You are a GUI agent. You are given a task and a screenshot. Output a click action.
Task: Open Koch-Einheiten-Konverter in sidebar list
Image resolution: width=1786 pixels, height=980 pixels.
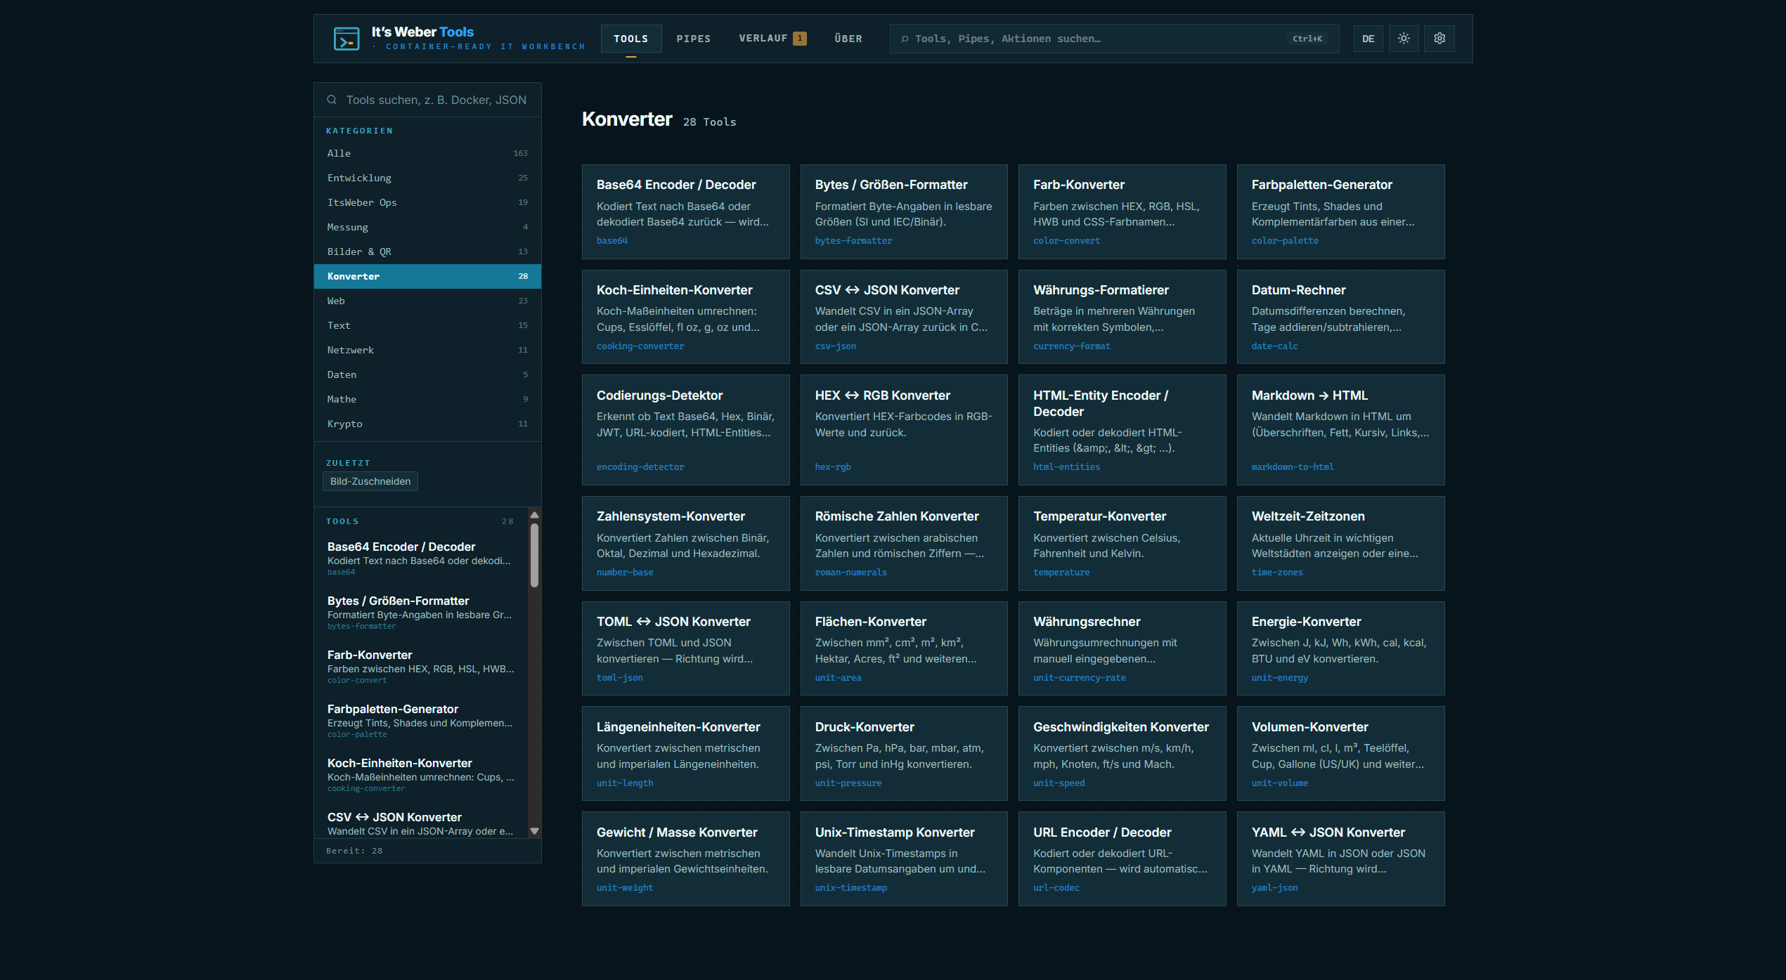pos(422,775)
